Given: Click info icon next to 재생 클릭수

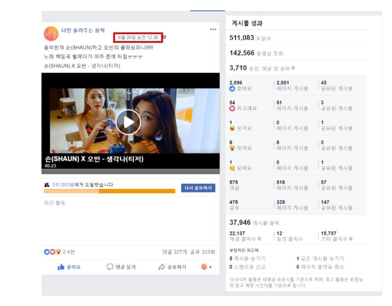Looking at the screenshot, I should 259,239.
